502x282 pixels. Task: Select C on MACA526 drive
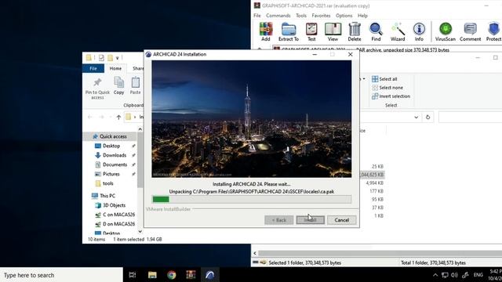tap(118, 215)
